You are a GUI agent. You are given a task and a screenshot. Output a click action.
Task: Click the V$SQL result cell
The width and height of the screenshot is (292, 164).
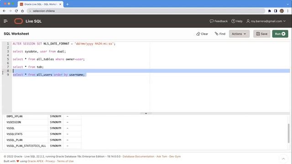[26, 128]
